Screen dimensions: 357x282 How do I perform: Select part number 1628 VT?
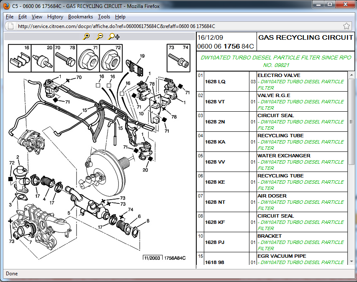point(215,102)
